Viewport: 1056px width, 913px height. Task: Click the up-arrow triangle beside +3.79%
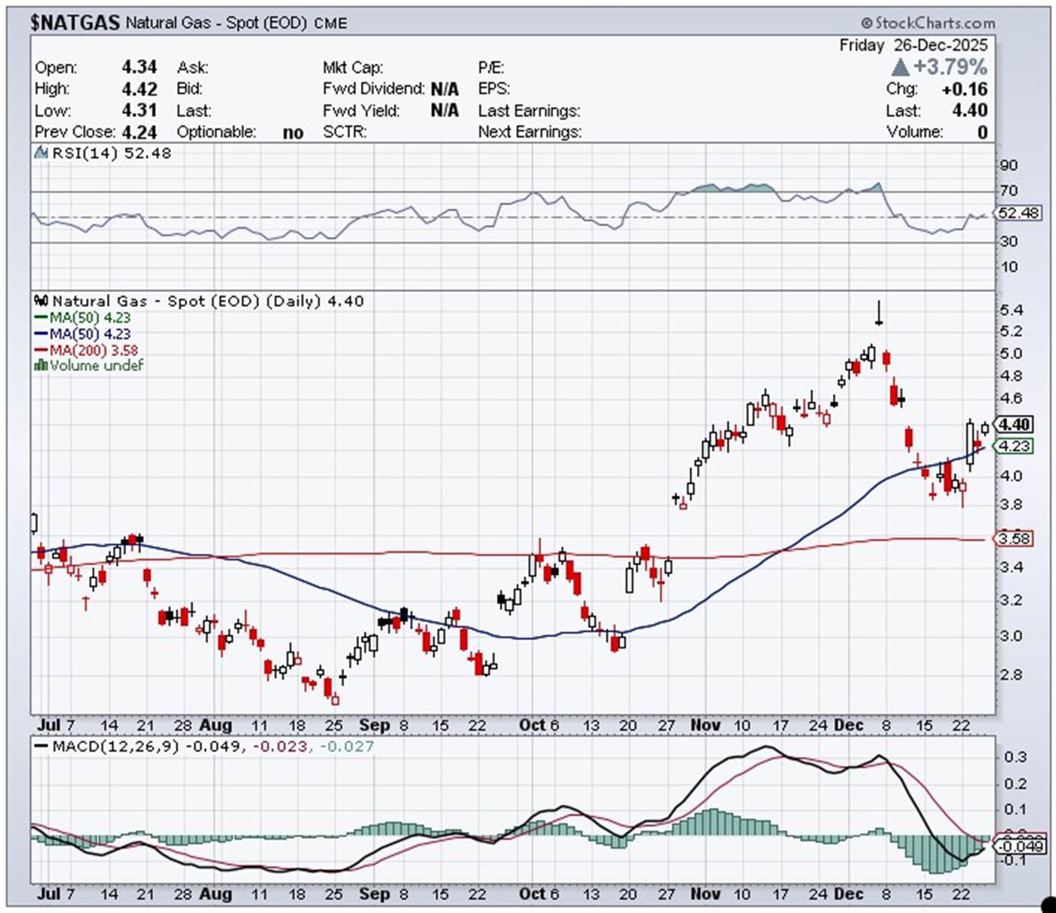900,67
